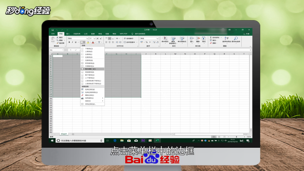Select No Border (无框线) menu item

(x=92, y=60)
